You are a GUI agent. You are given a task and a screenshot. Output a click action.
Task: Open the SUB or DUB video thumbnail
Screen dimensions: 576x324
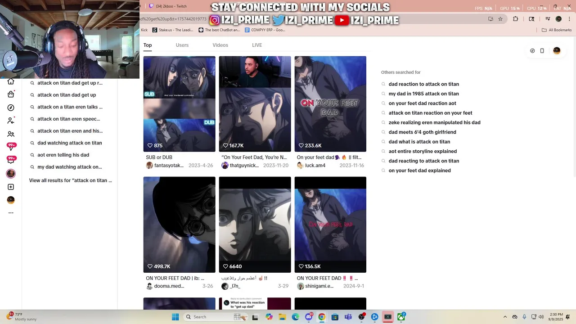pos(179,104)
